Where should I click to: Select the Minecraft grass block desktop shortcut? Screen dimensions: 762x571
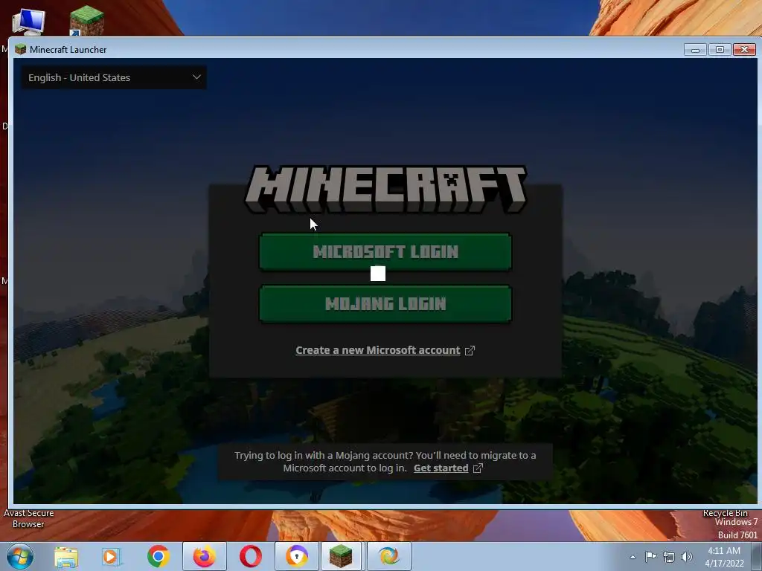point(86,20)
